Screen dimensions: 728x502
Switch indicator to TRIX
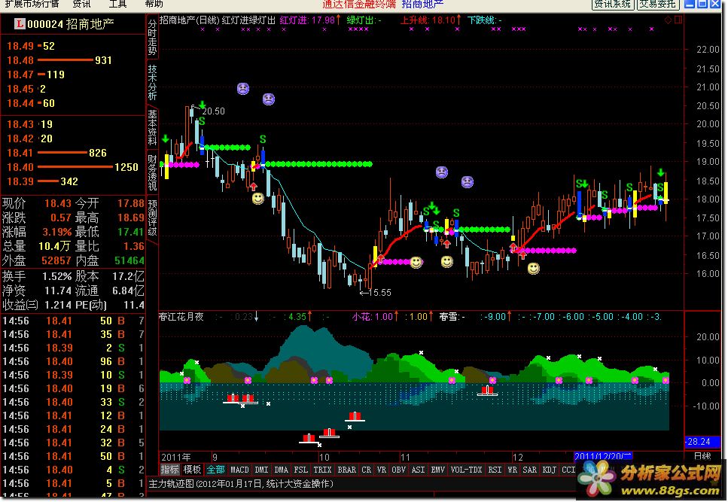click(322, 470)
